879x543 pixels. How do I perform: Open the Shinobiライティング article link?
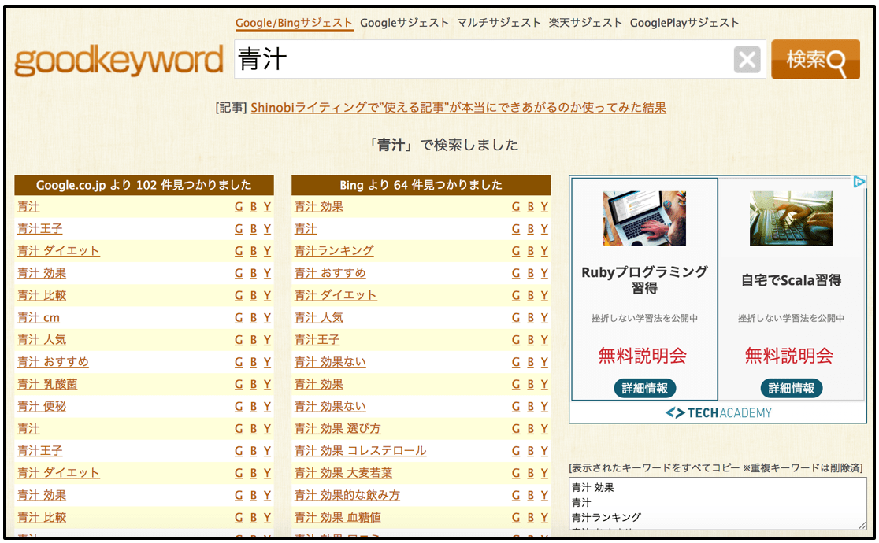point(458,108)
